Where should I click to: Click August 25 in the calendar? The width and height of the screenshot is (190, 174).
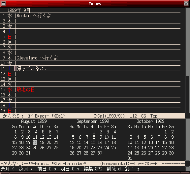coord(35,148)
